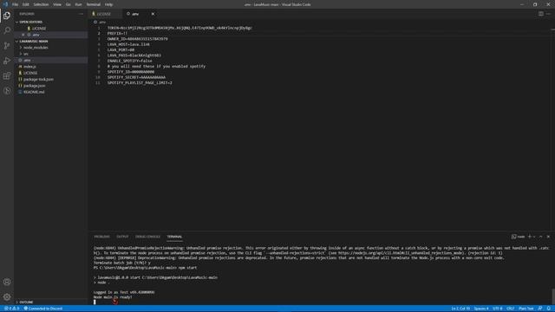555x312 pixels.
Task: Open the sixth activity bar icon below Extensions
Action: tap(7, 91)
